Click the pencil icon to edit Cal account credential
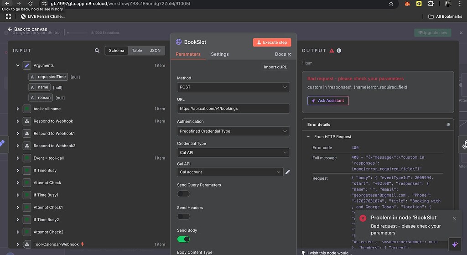The image size is (467, 255). (x=287, y=172)
